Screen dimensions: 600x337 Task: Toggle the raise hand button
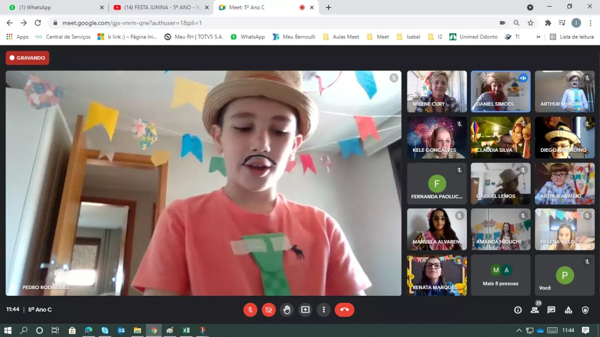(x=287, y=310)
